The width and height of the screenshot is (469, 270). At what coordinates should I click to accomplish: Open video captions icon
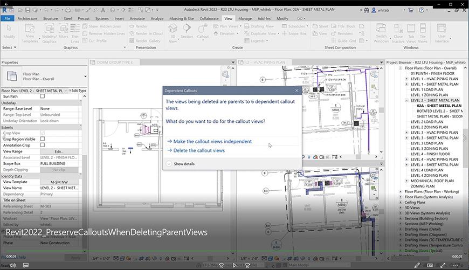coord(26,265)
